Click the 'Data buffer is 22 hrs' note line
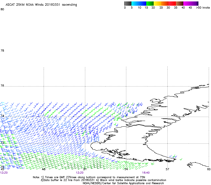 tap(103, 180)
